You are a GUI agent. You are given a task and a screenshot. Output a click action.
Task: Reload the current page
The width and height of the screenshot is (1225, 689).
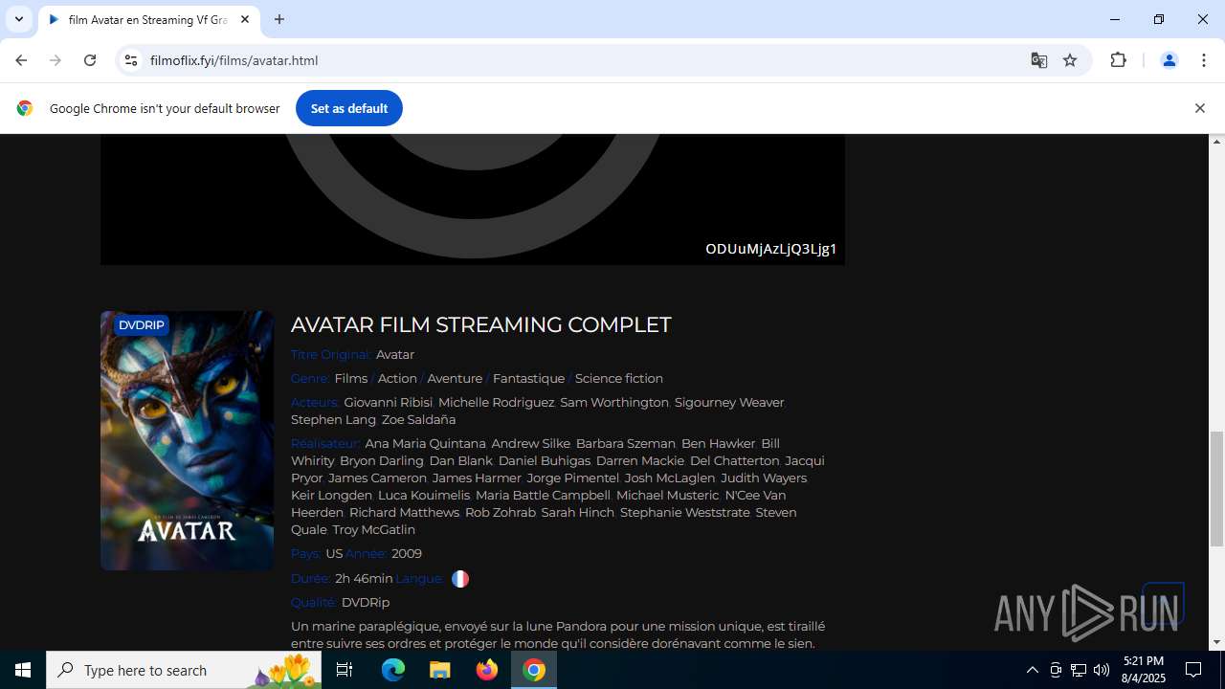click(90, 60)
